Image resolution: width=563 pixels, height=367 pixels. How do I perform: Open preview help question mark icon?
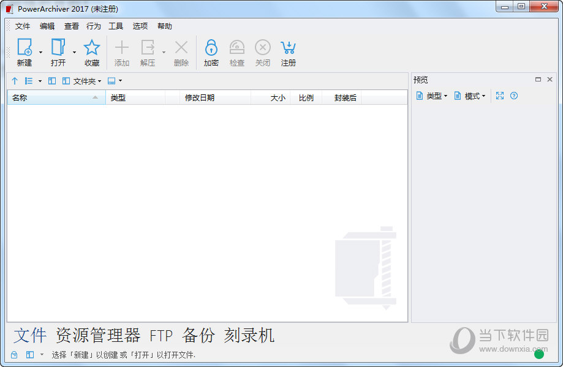pos(514,96)
